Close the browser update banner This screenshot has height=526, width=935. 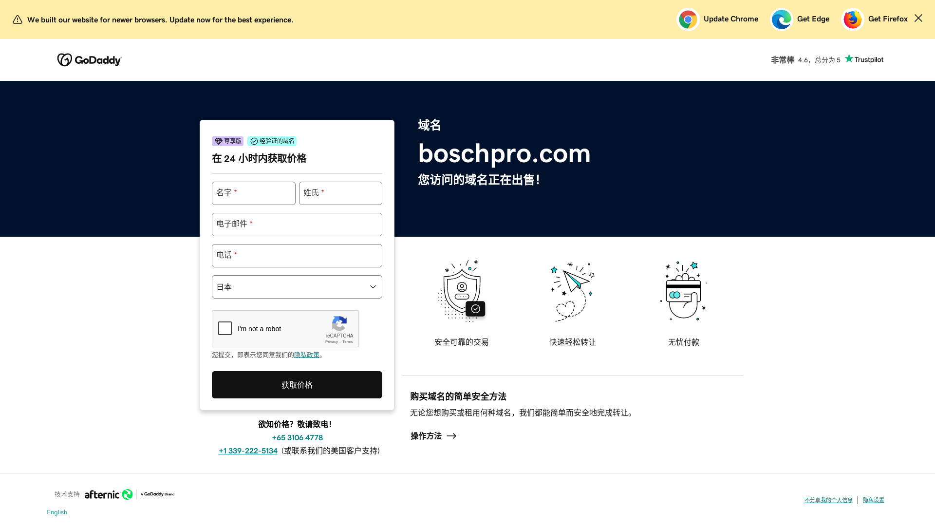pos(918,19)
